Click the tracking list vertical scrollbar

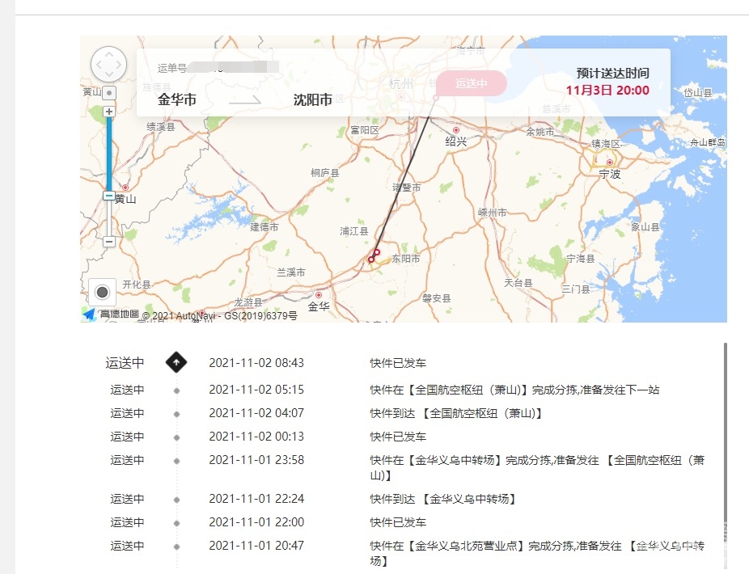(725, 420)
